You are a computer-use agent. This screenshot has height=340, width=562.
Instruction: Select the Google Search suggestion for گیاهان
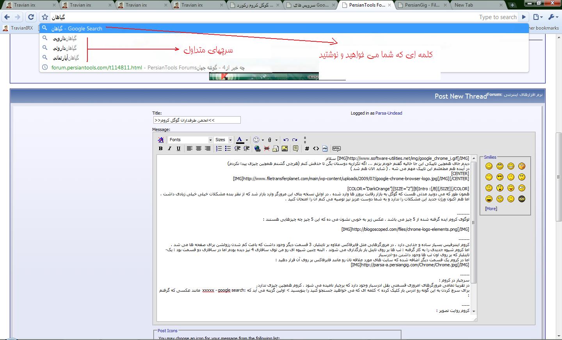[x=284, y=28]
